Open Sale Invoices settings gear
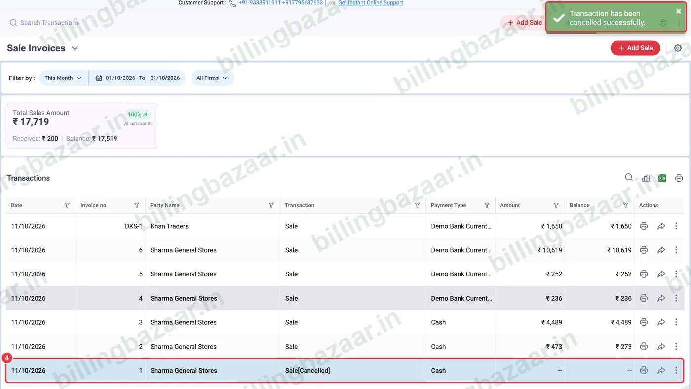Screen dimensions: 691x389 678,48
